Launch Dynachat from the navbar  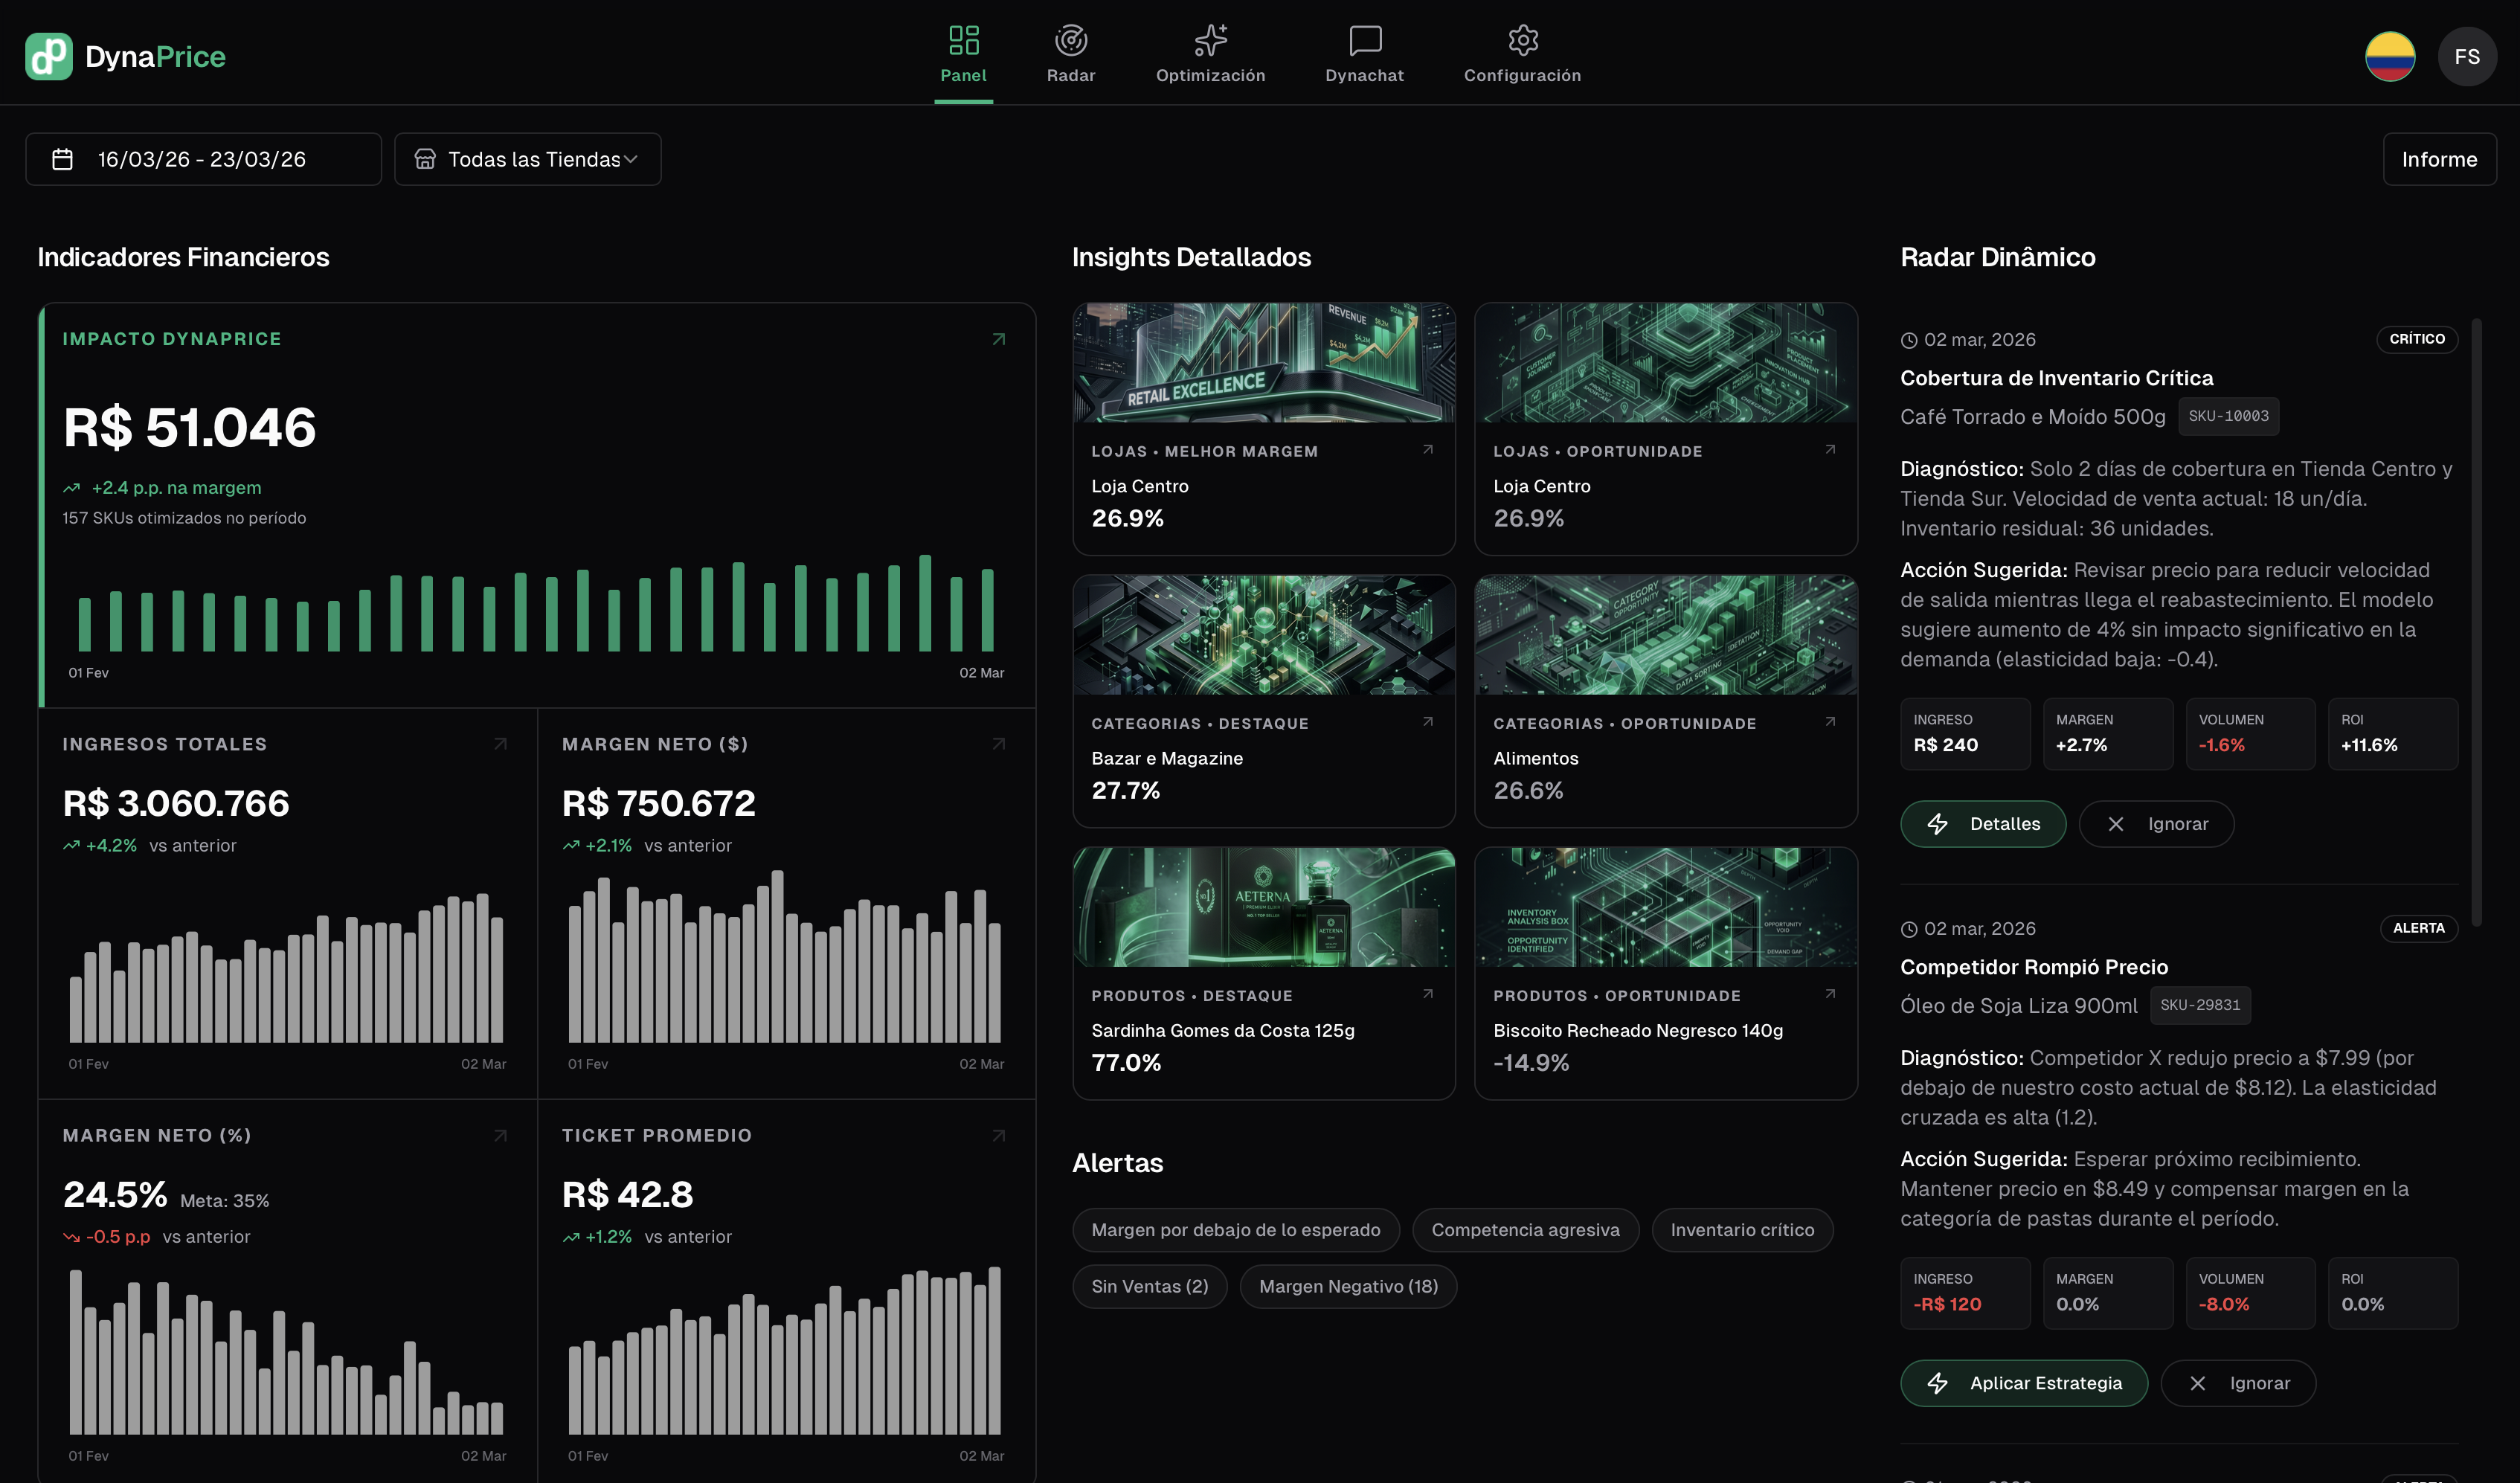tap(1363, 55)
